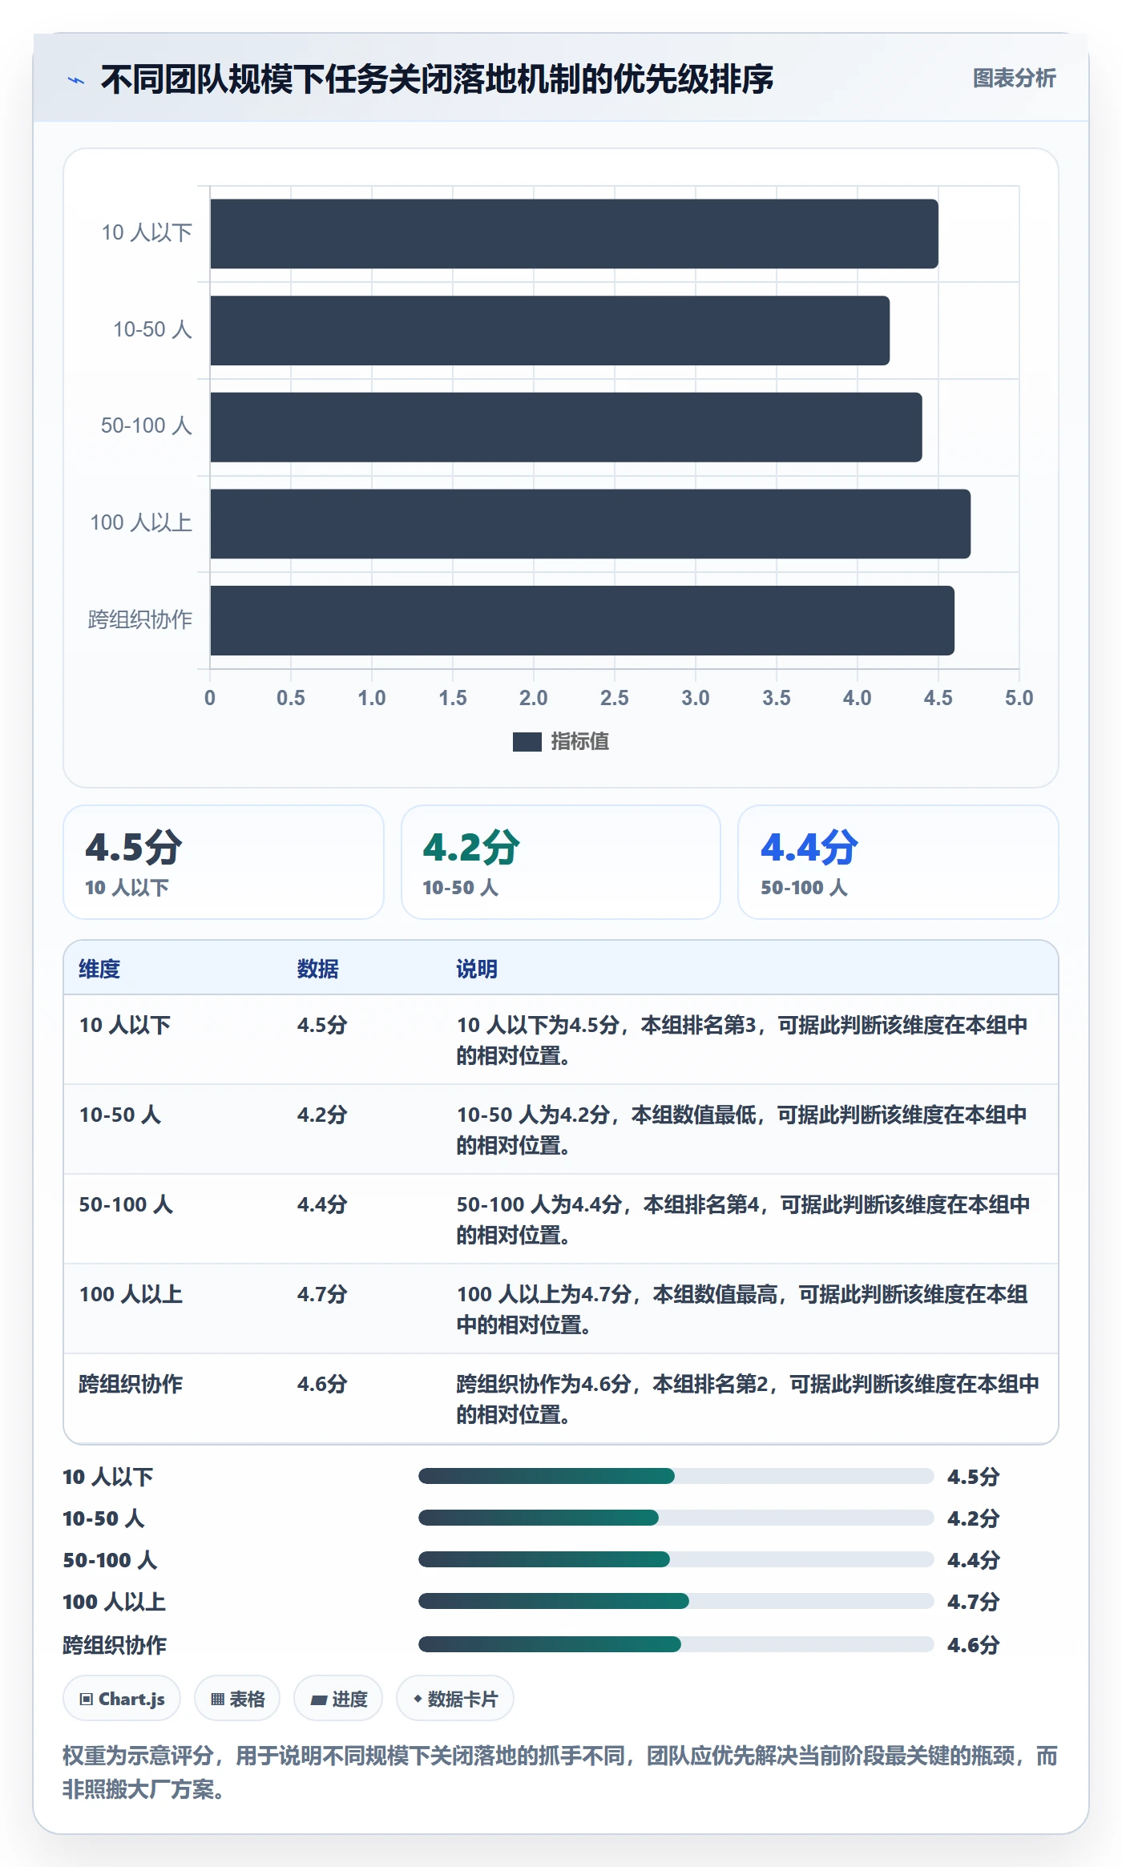Click the 100 人以上 progress bar
This screenshot has width=1122, height=1867.
pos(676,1601)
